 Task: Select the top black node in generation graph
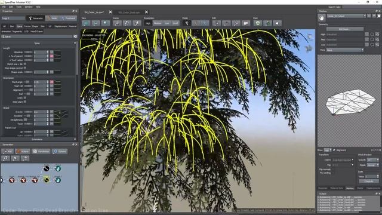tap(47, 168)
